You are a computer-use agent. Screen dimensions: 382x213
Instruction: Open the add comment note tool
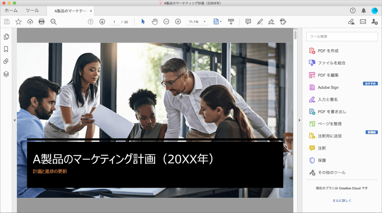(248, 22)
